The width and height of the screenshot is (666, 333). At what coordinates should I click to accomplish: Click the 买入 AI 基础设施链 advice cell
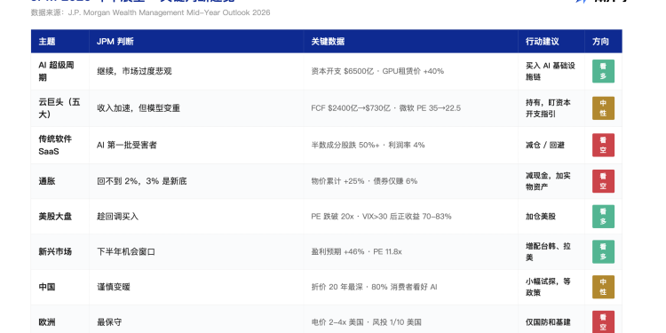click(x=551, y=71)
